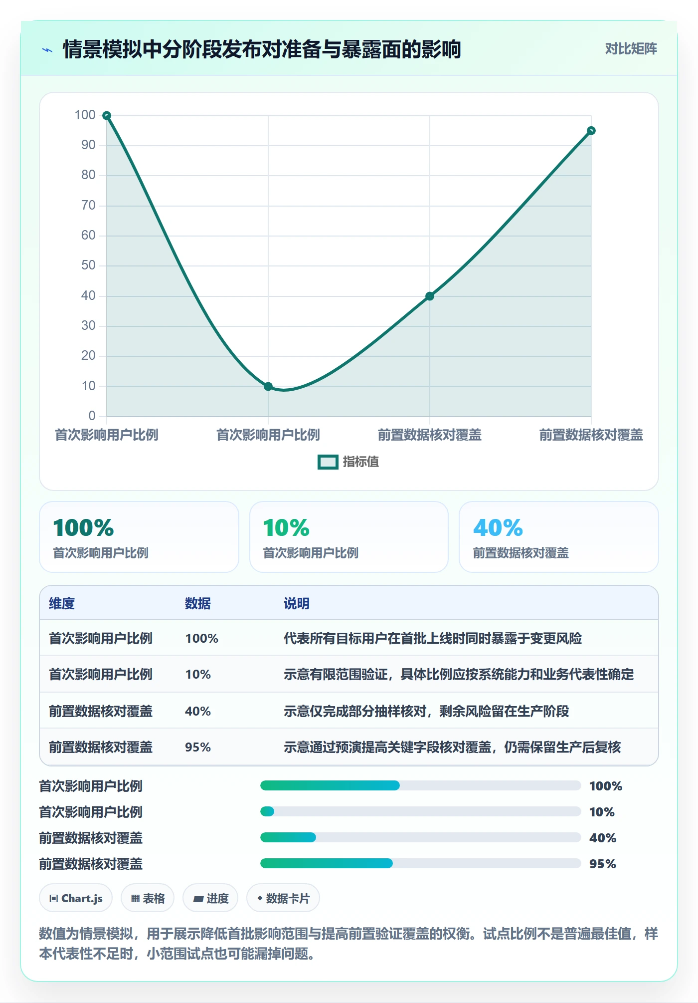
Task: Click the y-axis tick label 50
Action: click(88, 265)
